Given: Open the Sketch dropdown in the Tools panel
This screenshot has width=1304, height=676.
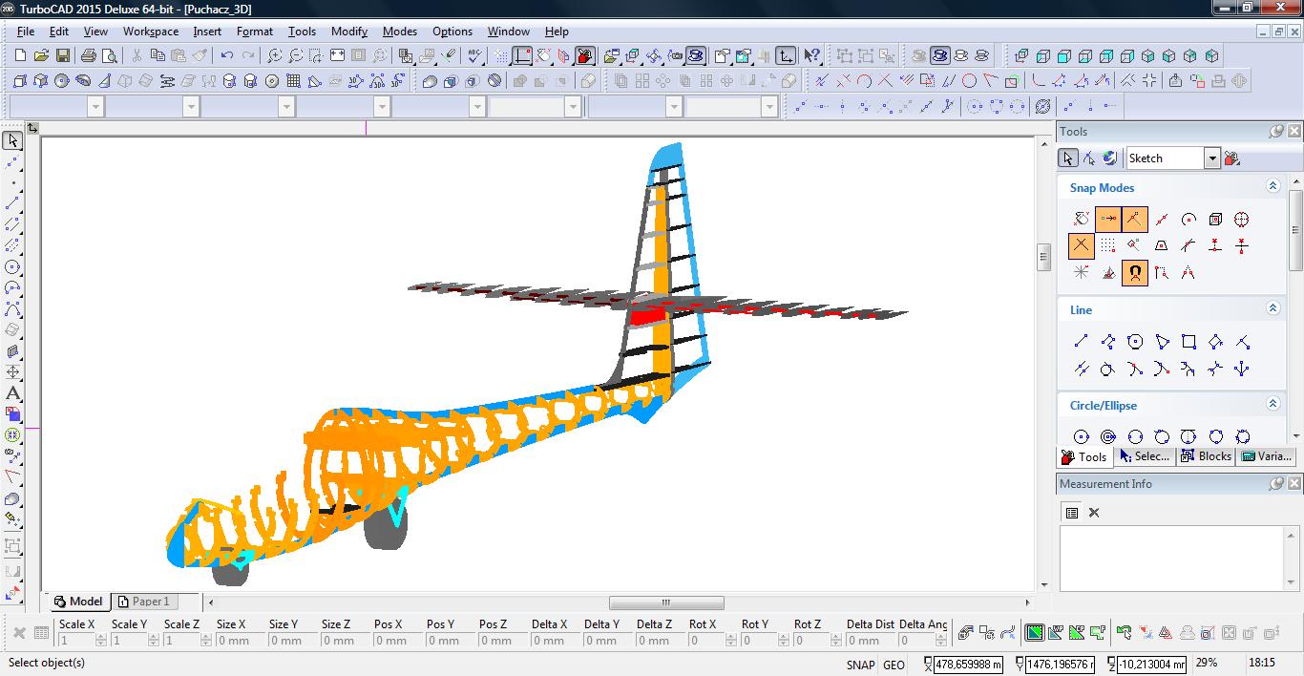Looking at the screenshot, I should [x=1211, y=158].
